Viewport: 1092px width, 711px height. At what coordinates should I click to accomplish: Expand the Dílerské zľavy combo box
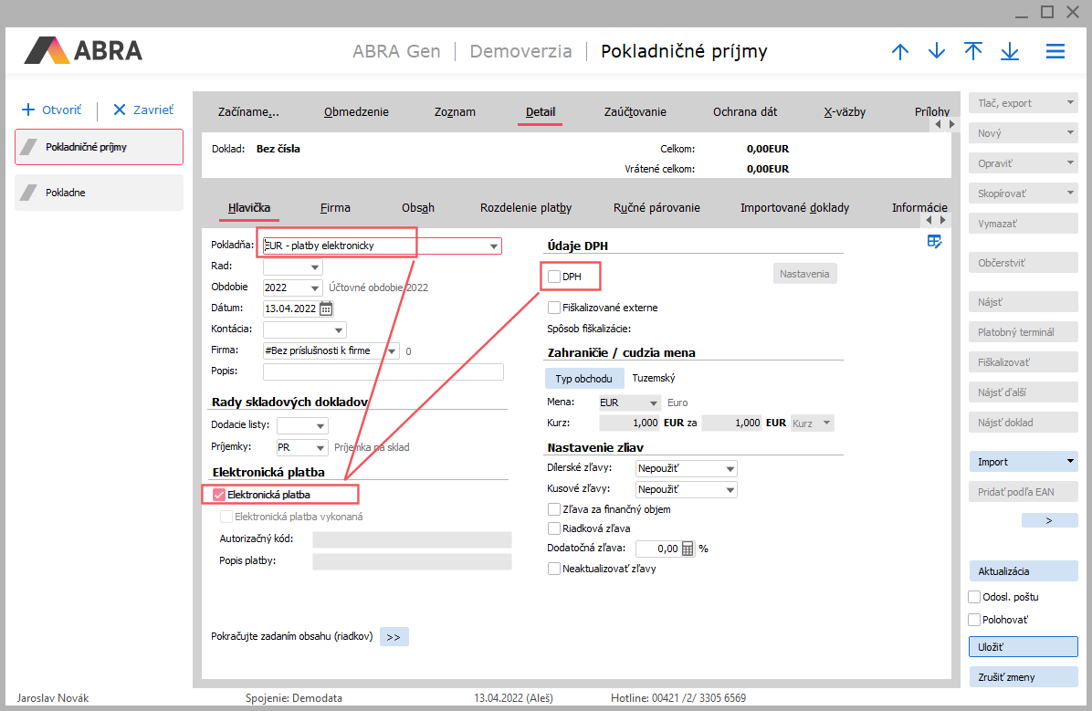(x=729, y=469)
